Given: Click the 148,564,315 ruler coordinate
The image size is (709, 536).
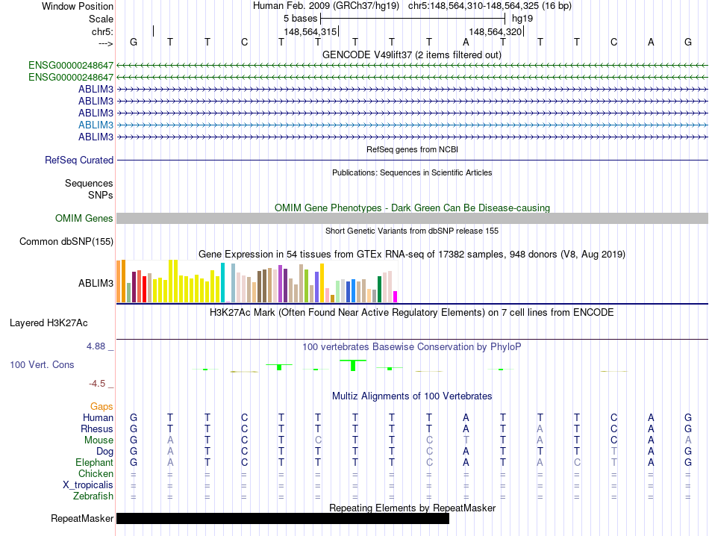Looking at the screenshot, I should [310, 31].
